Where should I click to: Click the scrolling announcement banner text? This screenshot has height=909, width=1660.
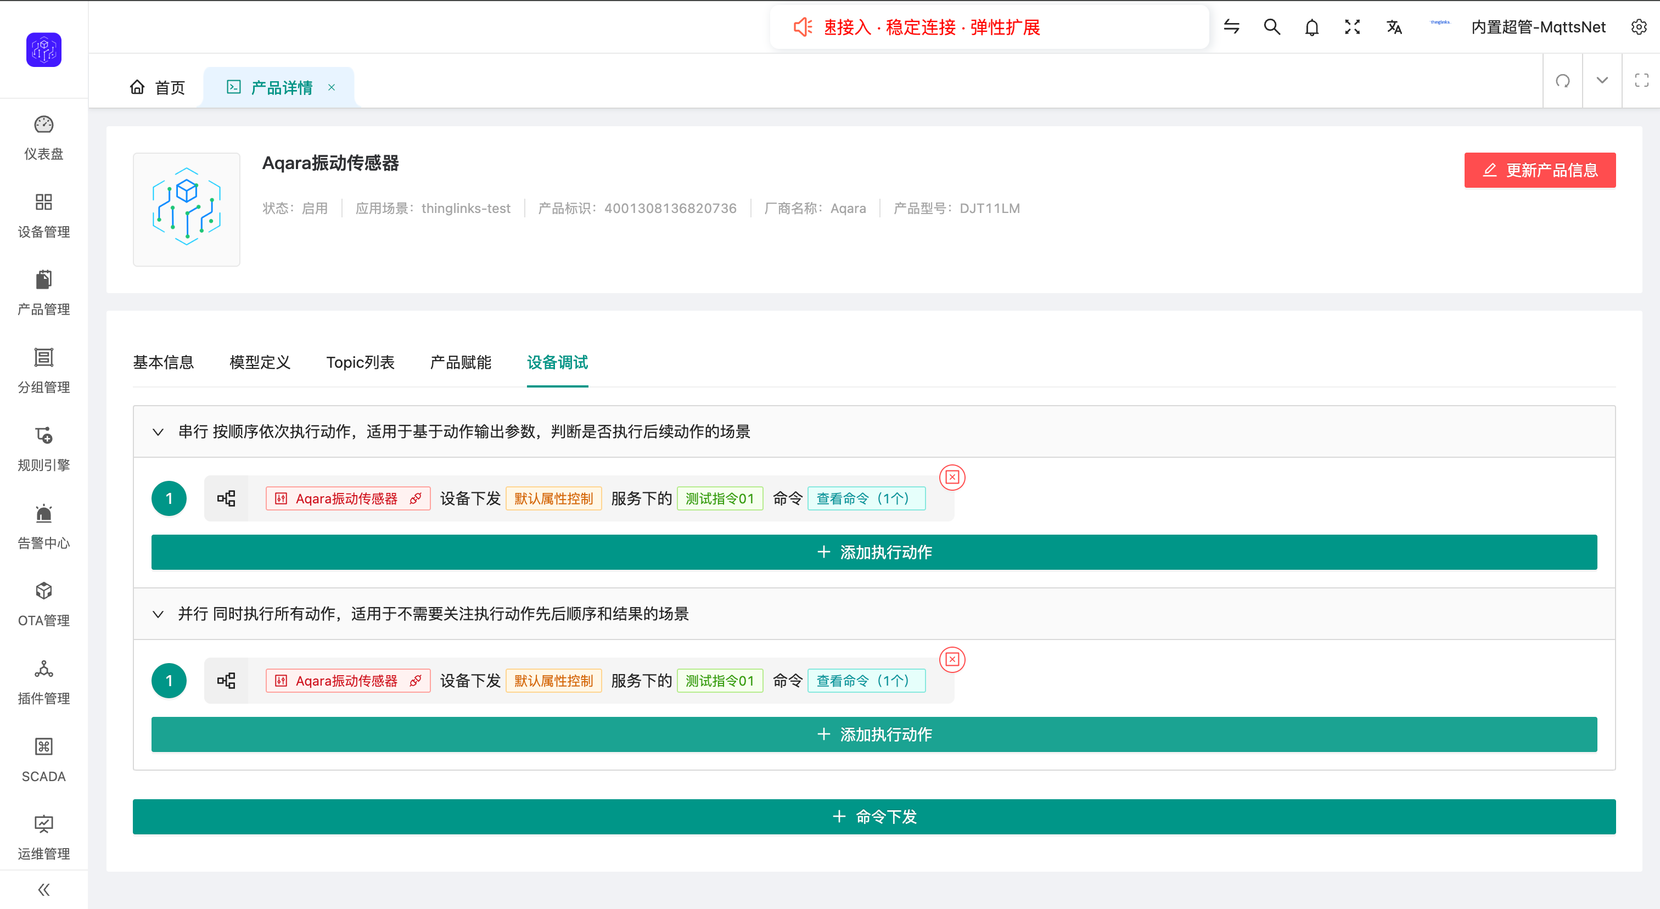click(932, 27)
